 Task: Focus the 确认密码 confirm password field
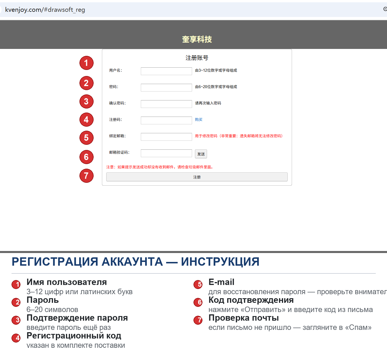[x=166, y=104]
